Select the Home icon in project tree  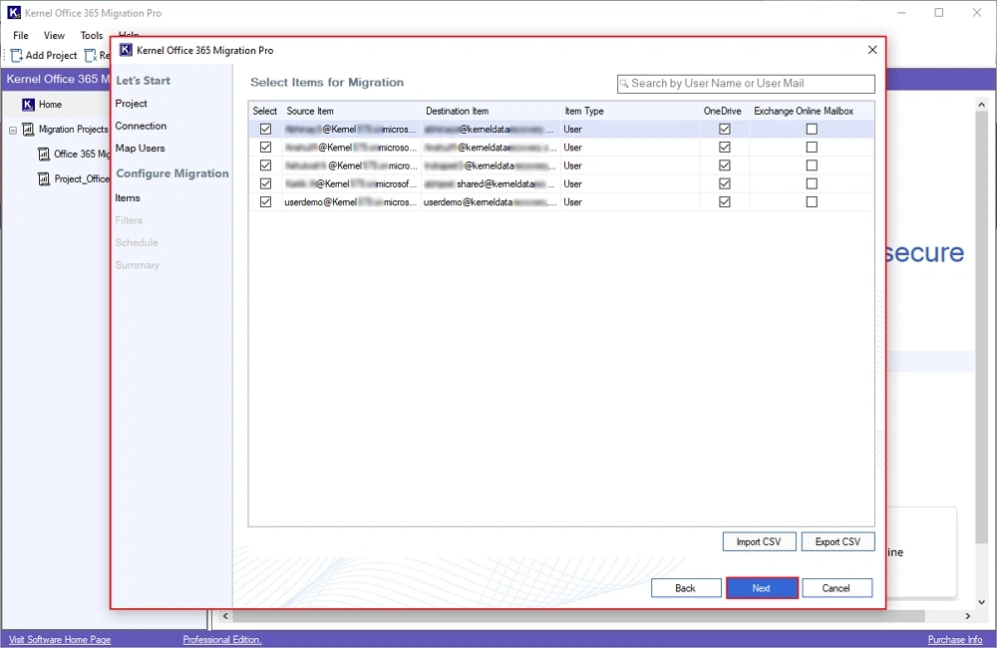pyautogui.click(x=28, y=105)
